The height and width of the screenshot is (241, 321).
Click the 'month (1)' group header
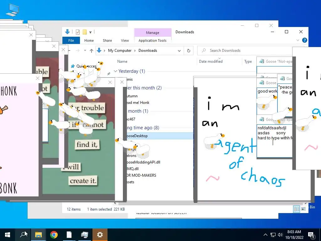click(x=138, y=111)
